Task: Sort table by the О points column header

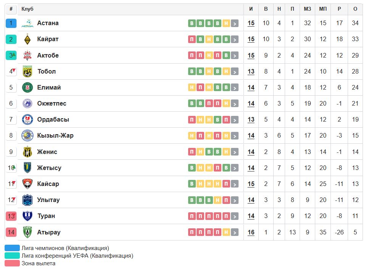Action: coord(355,9)
